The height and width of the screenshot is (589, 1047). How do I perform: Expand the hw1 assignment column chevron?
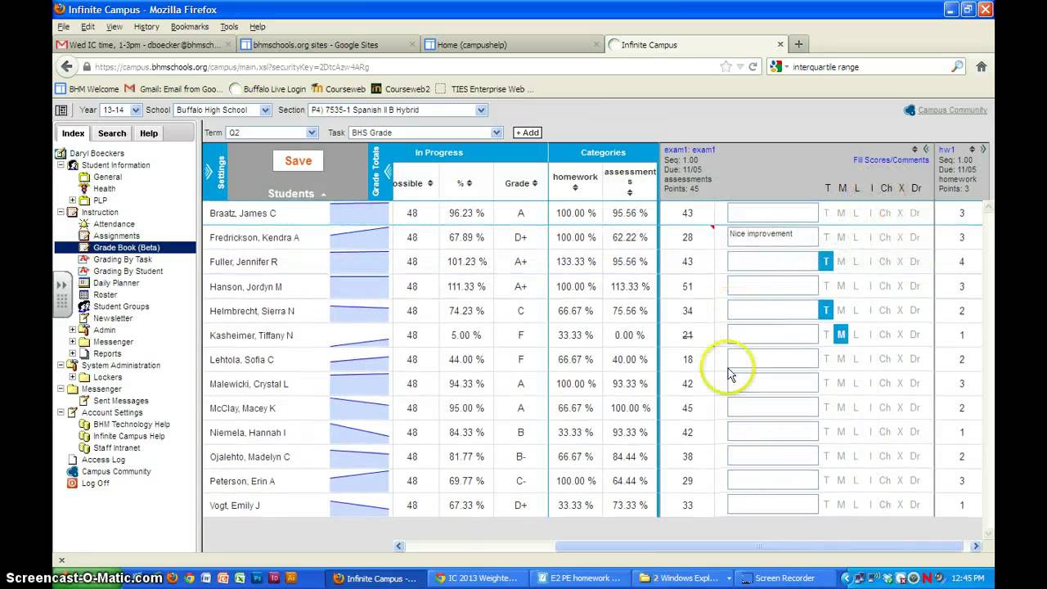click(983, 149)
